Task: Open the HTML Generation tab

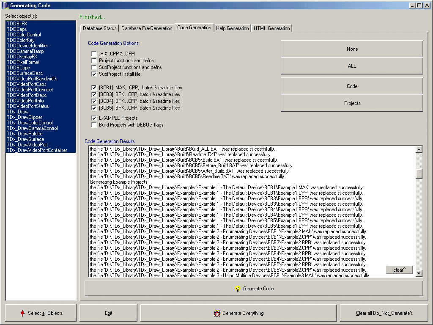Action: (x=271, y=28)
